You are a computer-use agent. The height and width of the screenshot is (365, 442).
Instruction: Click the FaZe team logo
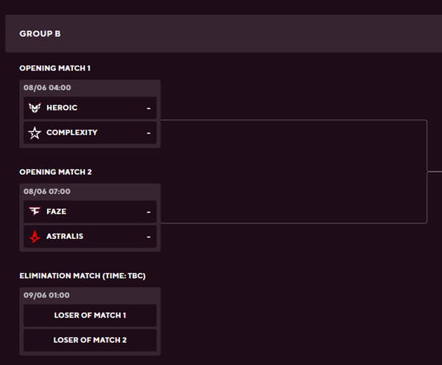tap(35, 211)
